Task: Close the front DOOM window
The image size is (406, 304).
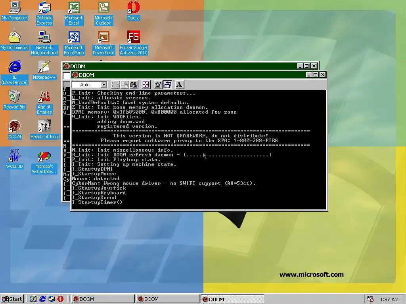Action: [x=322, y=75]
